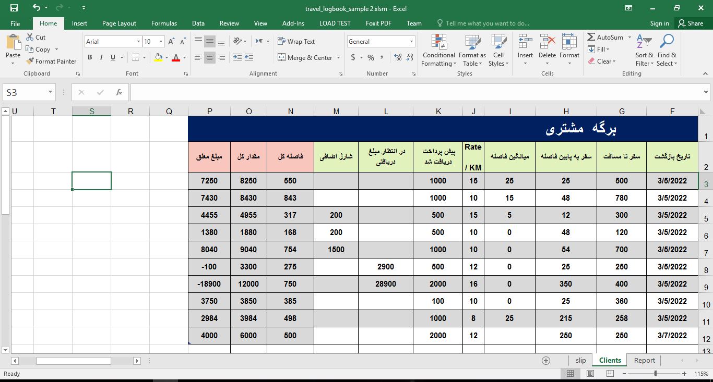Apply red font color button

coord(175,57)
